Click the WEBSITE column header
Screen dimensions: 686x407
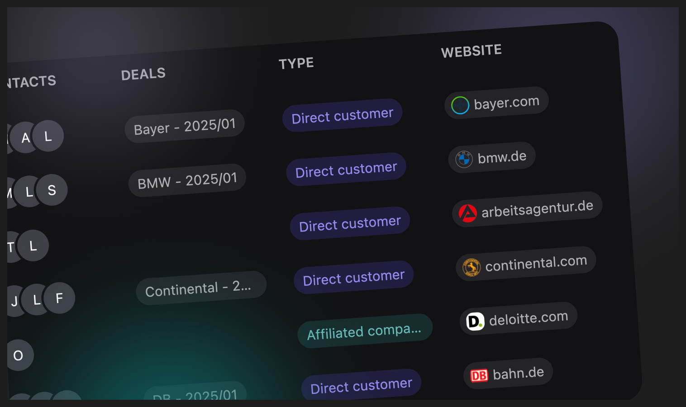point(472,51)
